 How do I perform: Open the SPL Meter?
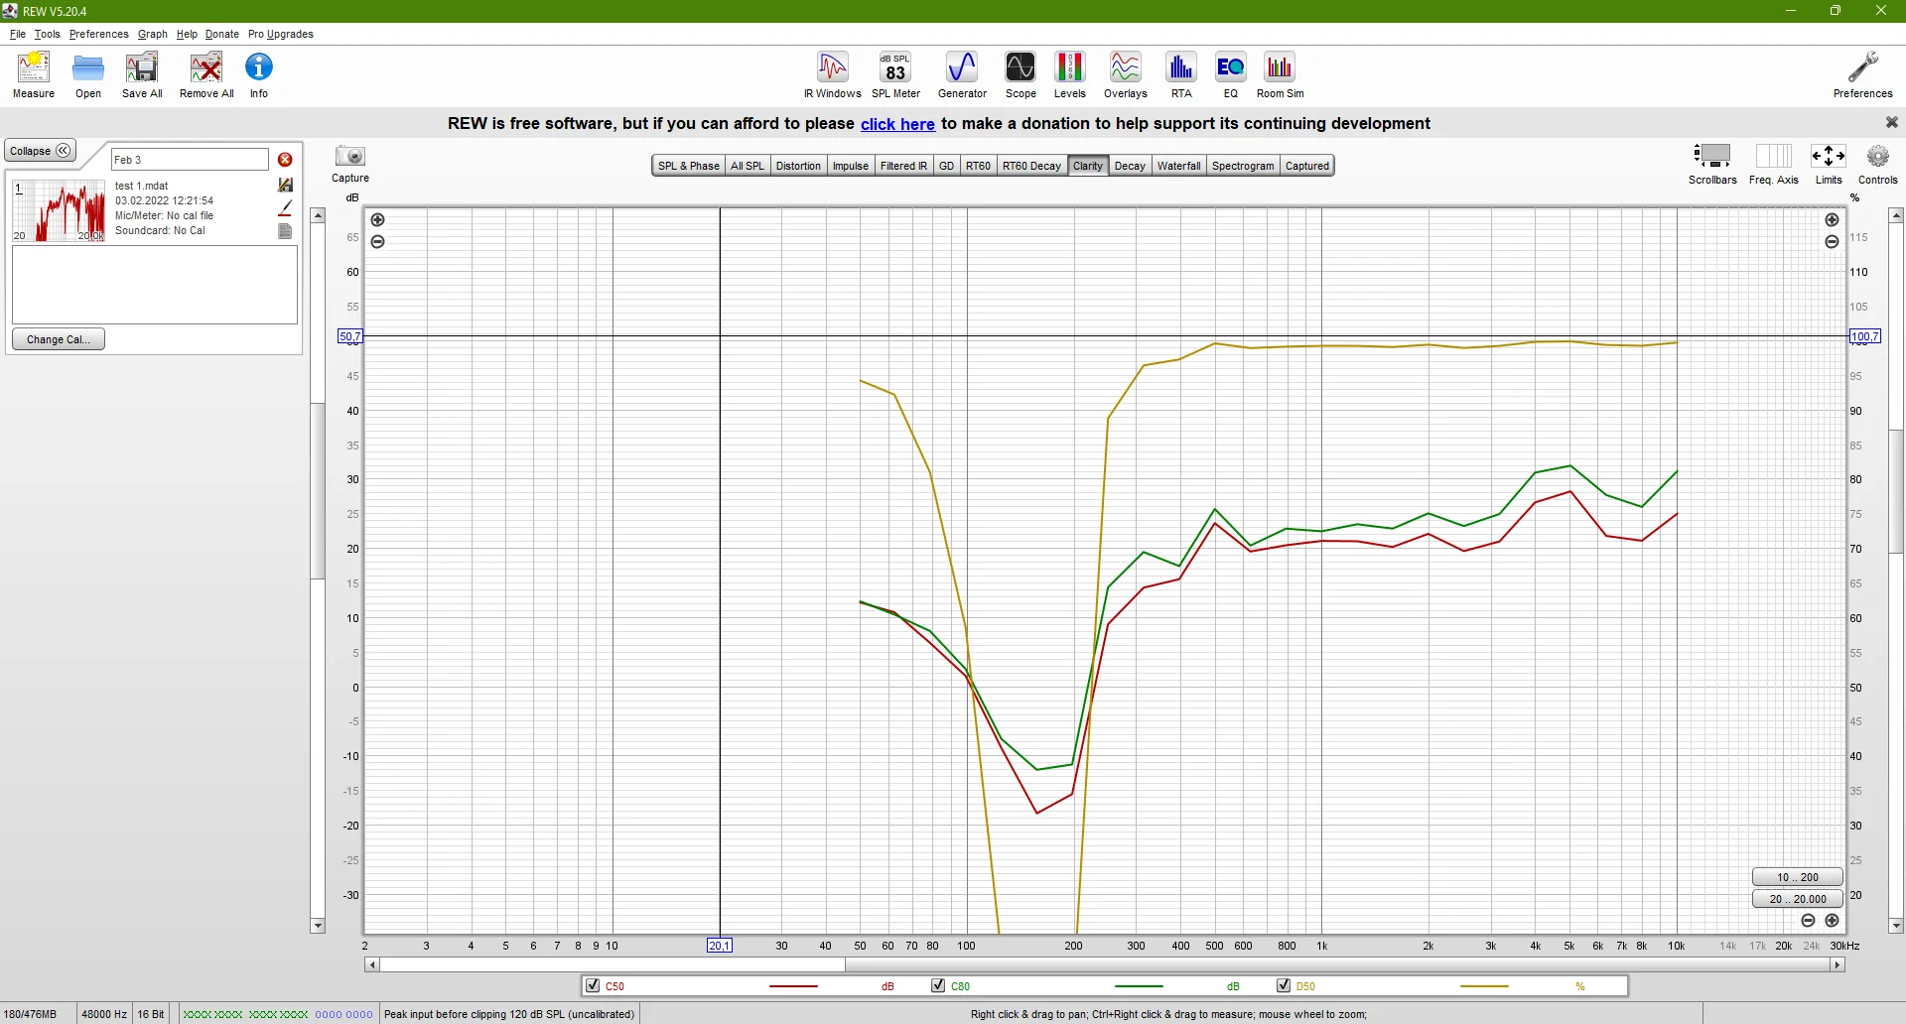tap(895, 74)
